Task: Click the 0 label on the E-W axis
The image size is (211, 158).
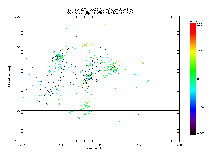Action: tap(100, 145)
